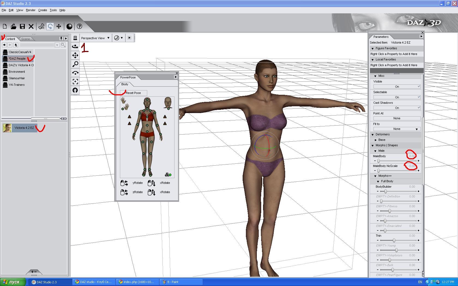Image resolution: width=458 pixels, height=286 pixels.
Task: Open a file using the folder icon
Action: pyautogui.click(x=13, y=26)
